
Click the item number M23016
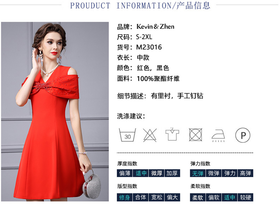click(149, 47)
